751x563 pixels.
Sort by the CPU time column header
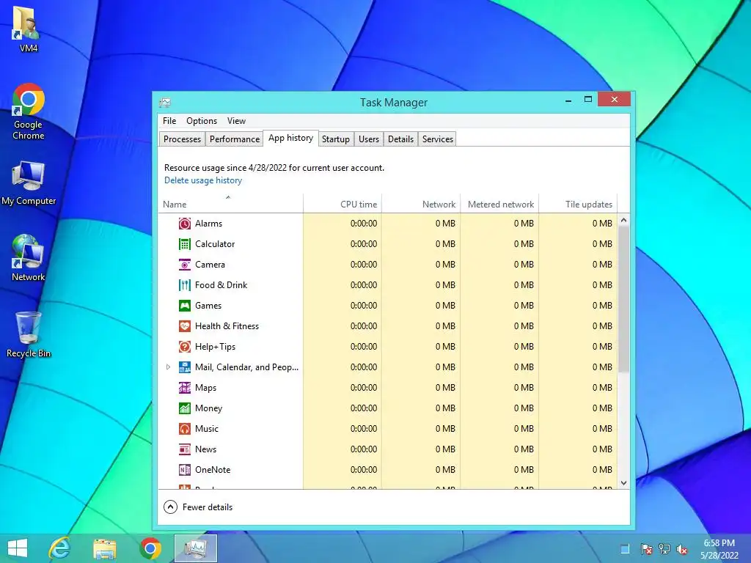pos(342,204)
